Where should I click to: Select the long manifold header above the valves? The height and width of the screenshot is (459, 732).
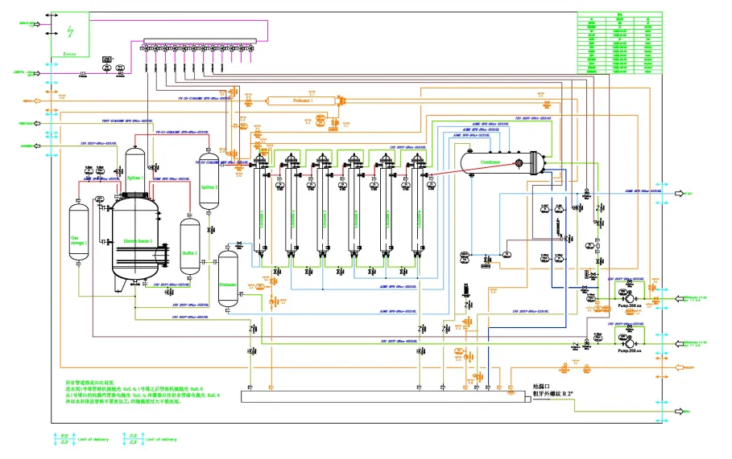pos(205,42)
